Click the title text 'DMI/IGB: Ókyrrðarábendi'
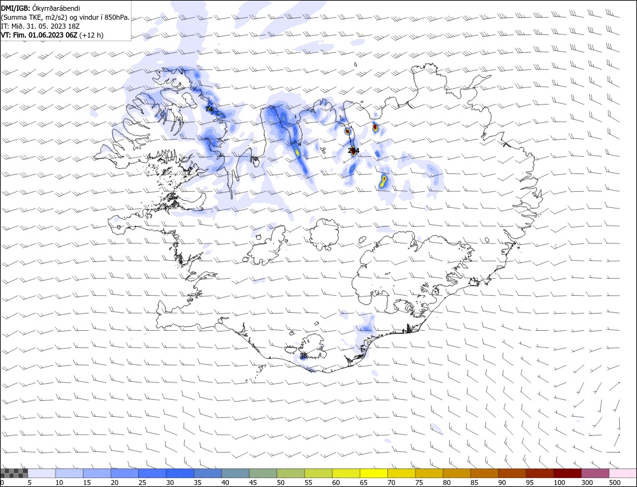The width and height of the screenshot is (637, 487). (x=40, y=8)
